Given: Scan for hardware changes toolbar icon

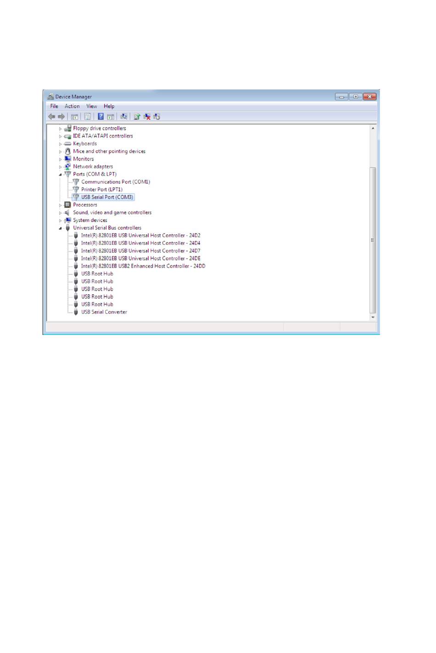Looking at the screenshot, I should coord(123,117).
